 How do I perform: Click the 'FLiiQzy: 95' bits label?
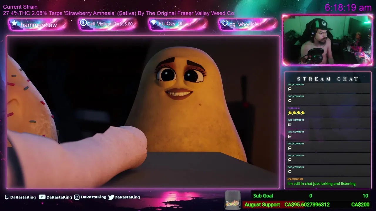[x=171, y=24]
